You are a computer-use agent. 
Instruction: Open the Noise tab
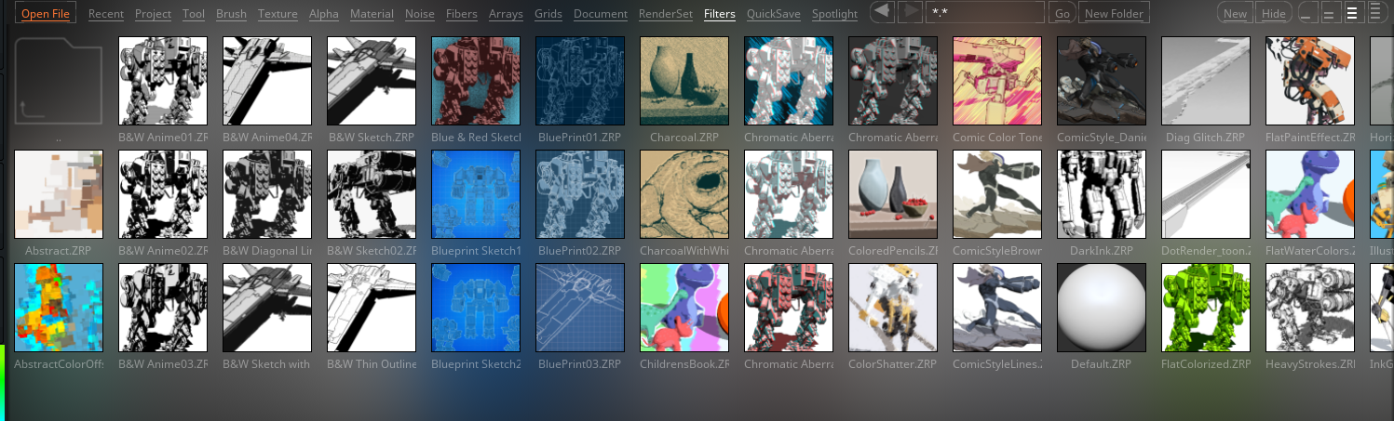422,14
